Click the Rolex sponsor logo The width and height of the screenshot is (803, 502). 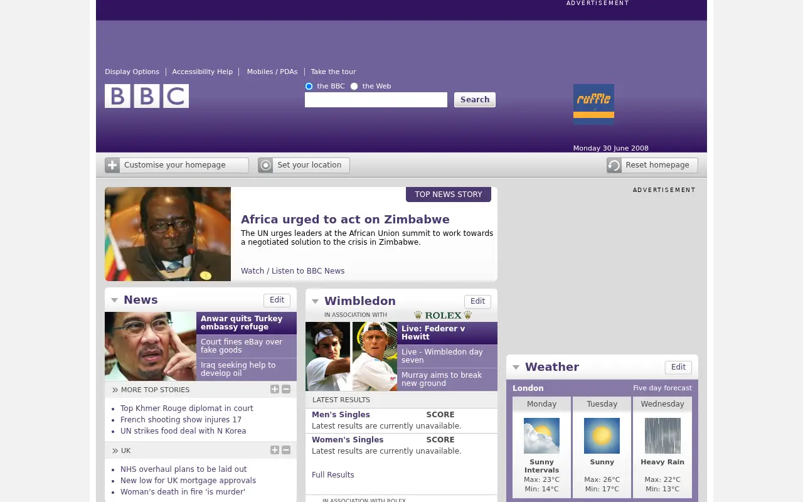tap(443, 315)
